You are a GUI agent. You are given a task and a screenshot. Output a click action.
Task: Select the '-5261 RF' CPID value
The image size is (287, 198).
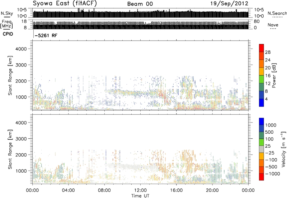(46, 35)
